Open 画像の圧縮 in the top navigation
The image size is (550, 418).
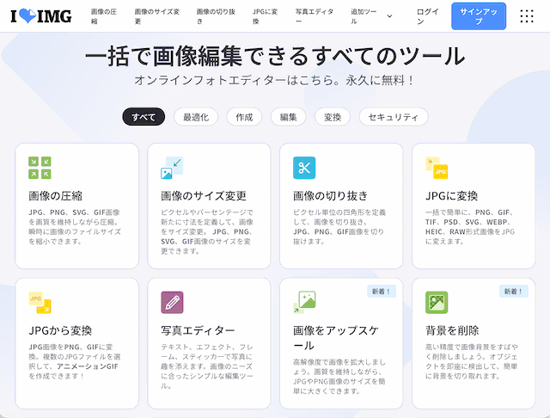(104, 16)
